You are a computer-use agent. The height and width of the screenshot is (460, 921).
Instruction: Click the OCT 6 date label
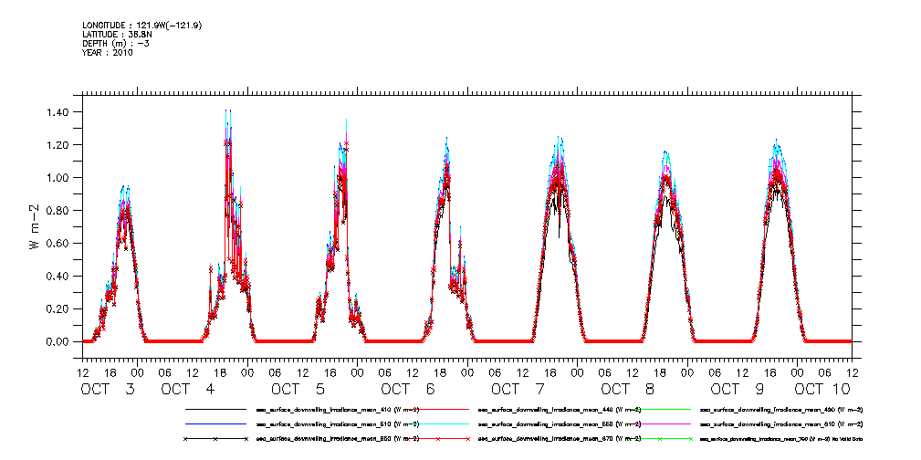[410, 389]
